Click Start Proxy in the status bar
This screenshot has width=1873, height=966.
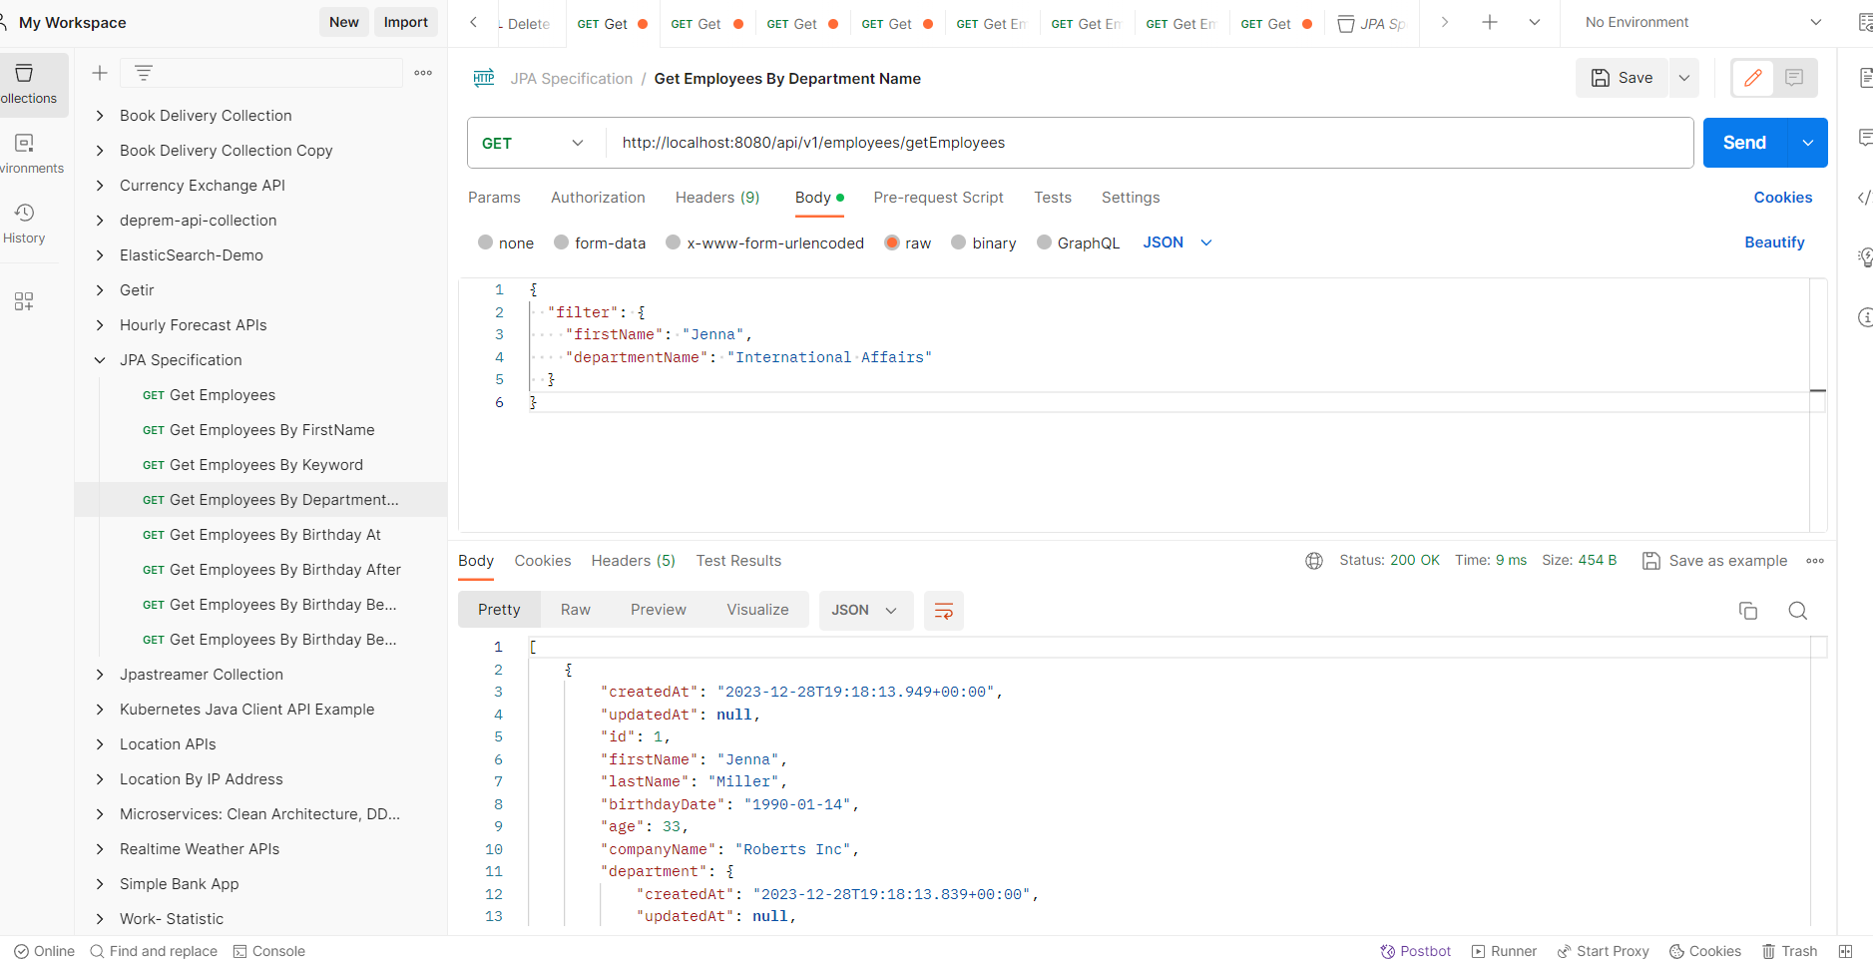[1603, 951]
